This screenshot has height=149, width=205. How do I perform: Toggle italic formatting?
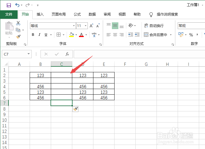(x=39, y=35)
